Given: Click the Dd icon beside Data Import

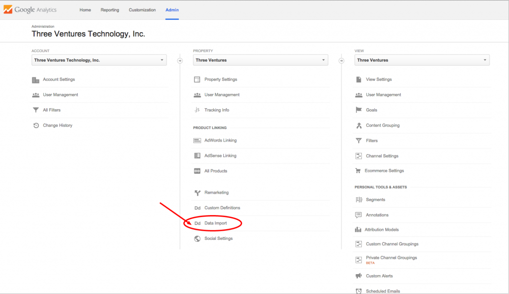Looking at the screenshot, I should click(x=197, y=223).
